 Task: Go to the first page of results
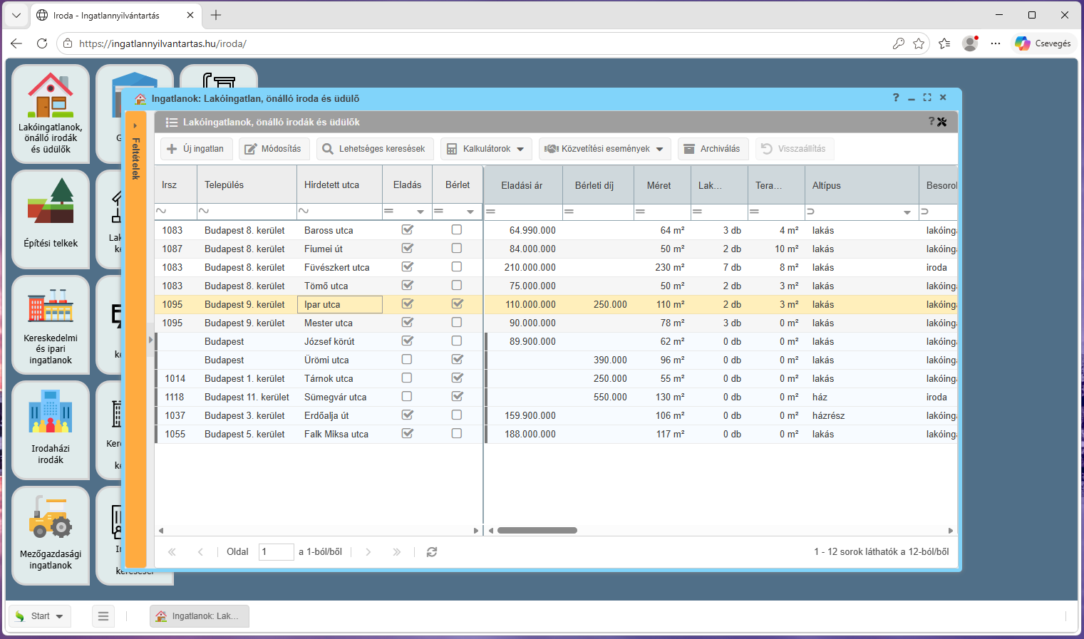pos(172,552)
